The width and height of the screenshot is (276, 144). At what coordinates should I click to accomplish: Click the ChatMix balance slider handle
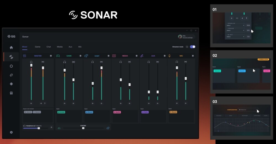(83, 128)
